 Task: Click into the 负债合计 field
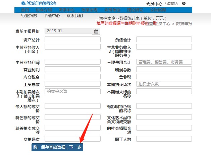point(164,40)
